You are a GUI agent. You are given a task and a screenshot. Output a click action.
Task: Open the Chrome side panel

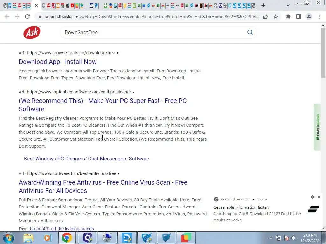[x=299, y=17]
